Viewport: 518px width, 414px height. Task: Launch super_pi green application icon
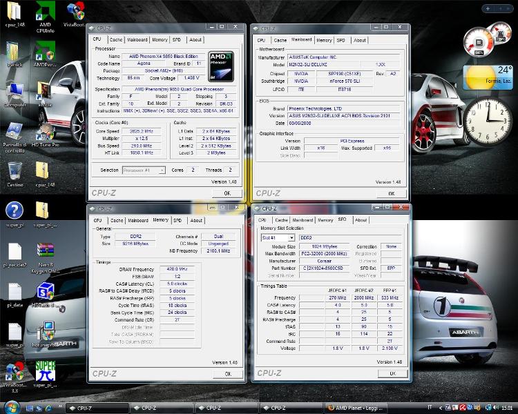click(46, 374)
